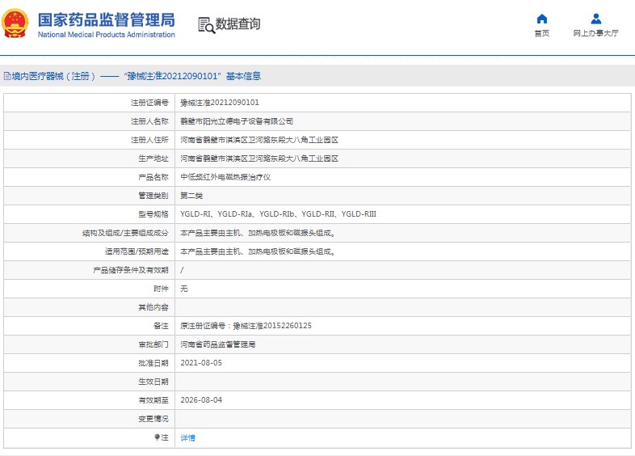Select registration number 豫械注准20212090101 cell
The width and height of the screenshot is (635, 456).
(220, 103)
